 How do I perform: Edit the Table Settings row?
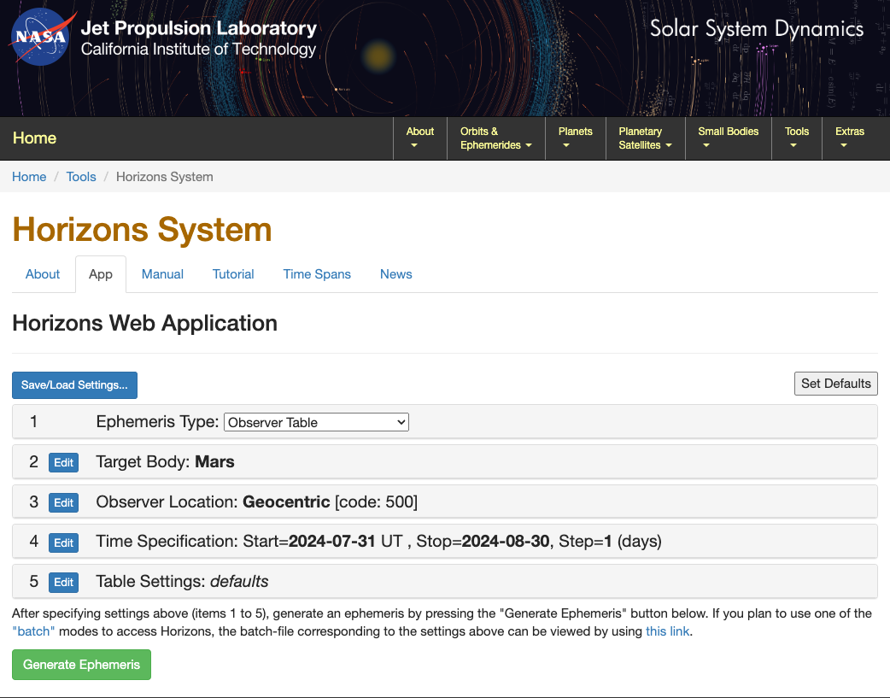pyautogui.click(x=63, y=582)
